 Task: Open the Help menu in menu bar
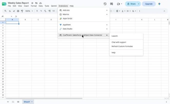[72, 6]
